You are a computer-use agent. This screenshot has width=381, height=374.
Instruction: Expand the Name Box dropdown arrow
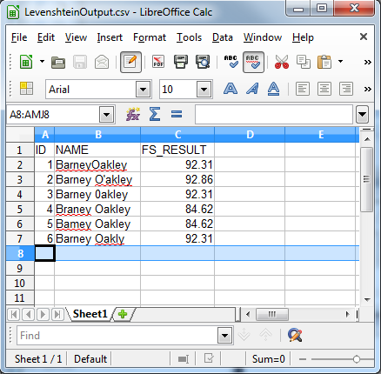pos(106,115)
